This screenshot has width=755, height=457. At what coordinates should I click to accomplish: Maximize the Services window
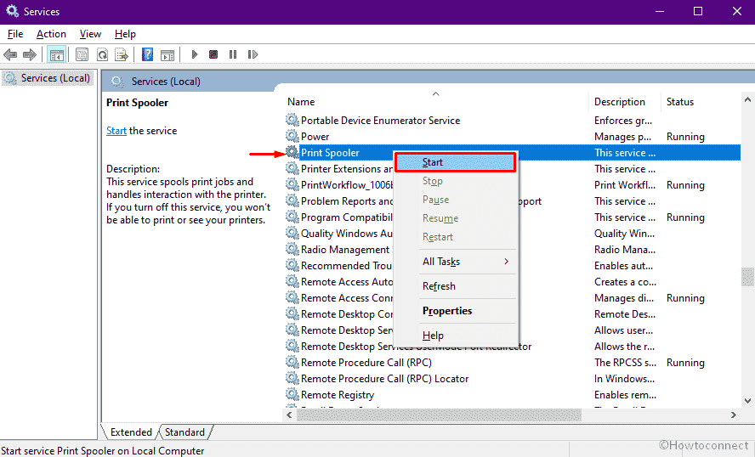pos(698,11)
